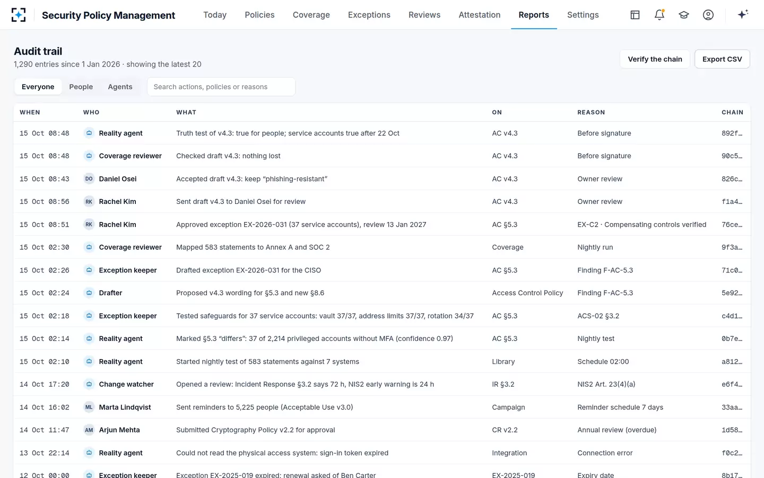Click the Security Policy Management logo icon
This screenshot has height=478, width=764.
tap(19, 15)
